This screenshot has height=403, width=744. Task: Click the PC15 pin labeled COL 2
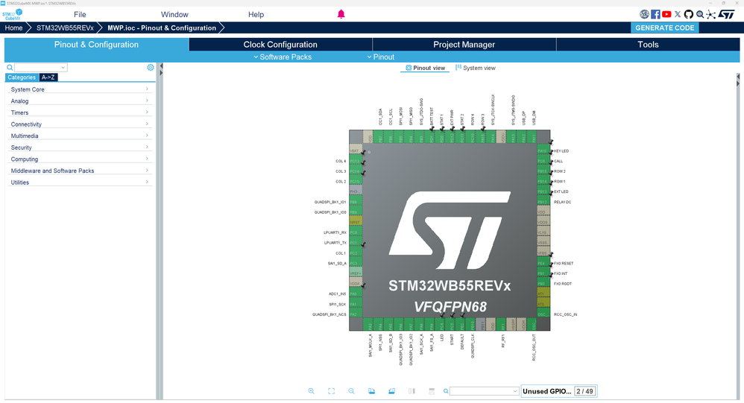356,182
